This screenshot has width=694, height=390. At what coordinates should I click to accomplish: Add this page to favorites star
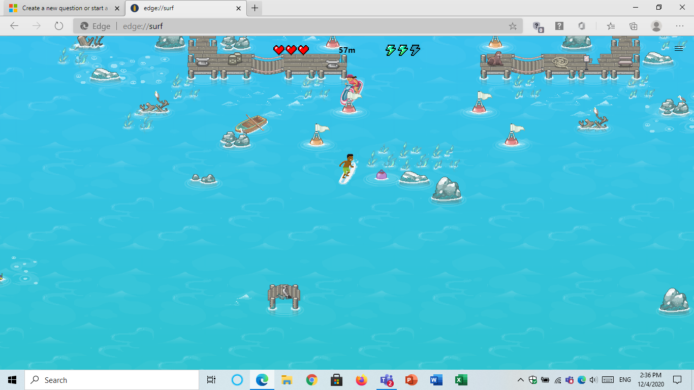click(x=513, y=26)
